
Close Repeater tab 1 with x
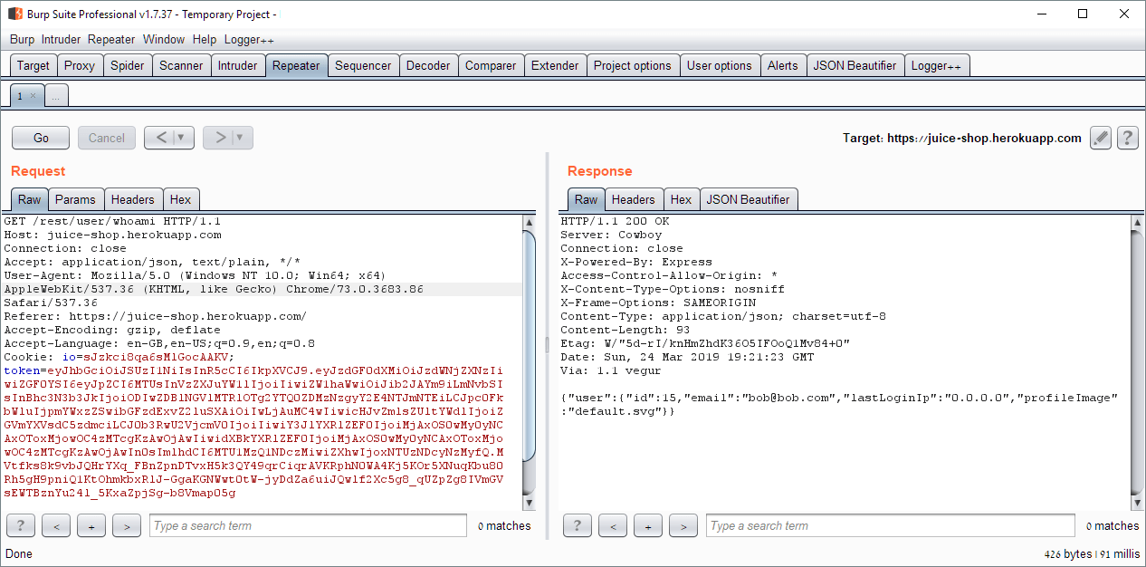click(x=33, y=95)
